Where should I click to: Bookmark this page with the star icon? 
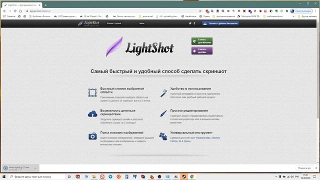tap(200, 11)
